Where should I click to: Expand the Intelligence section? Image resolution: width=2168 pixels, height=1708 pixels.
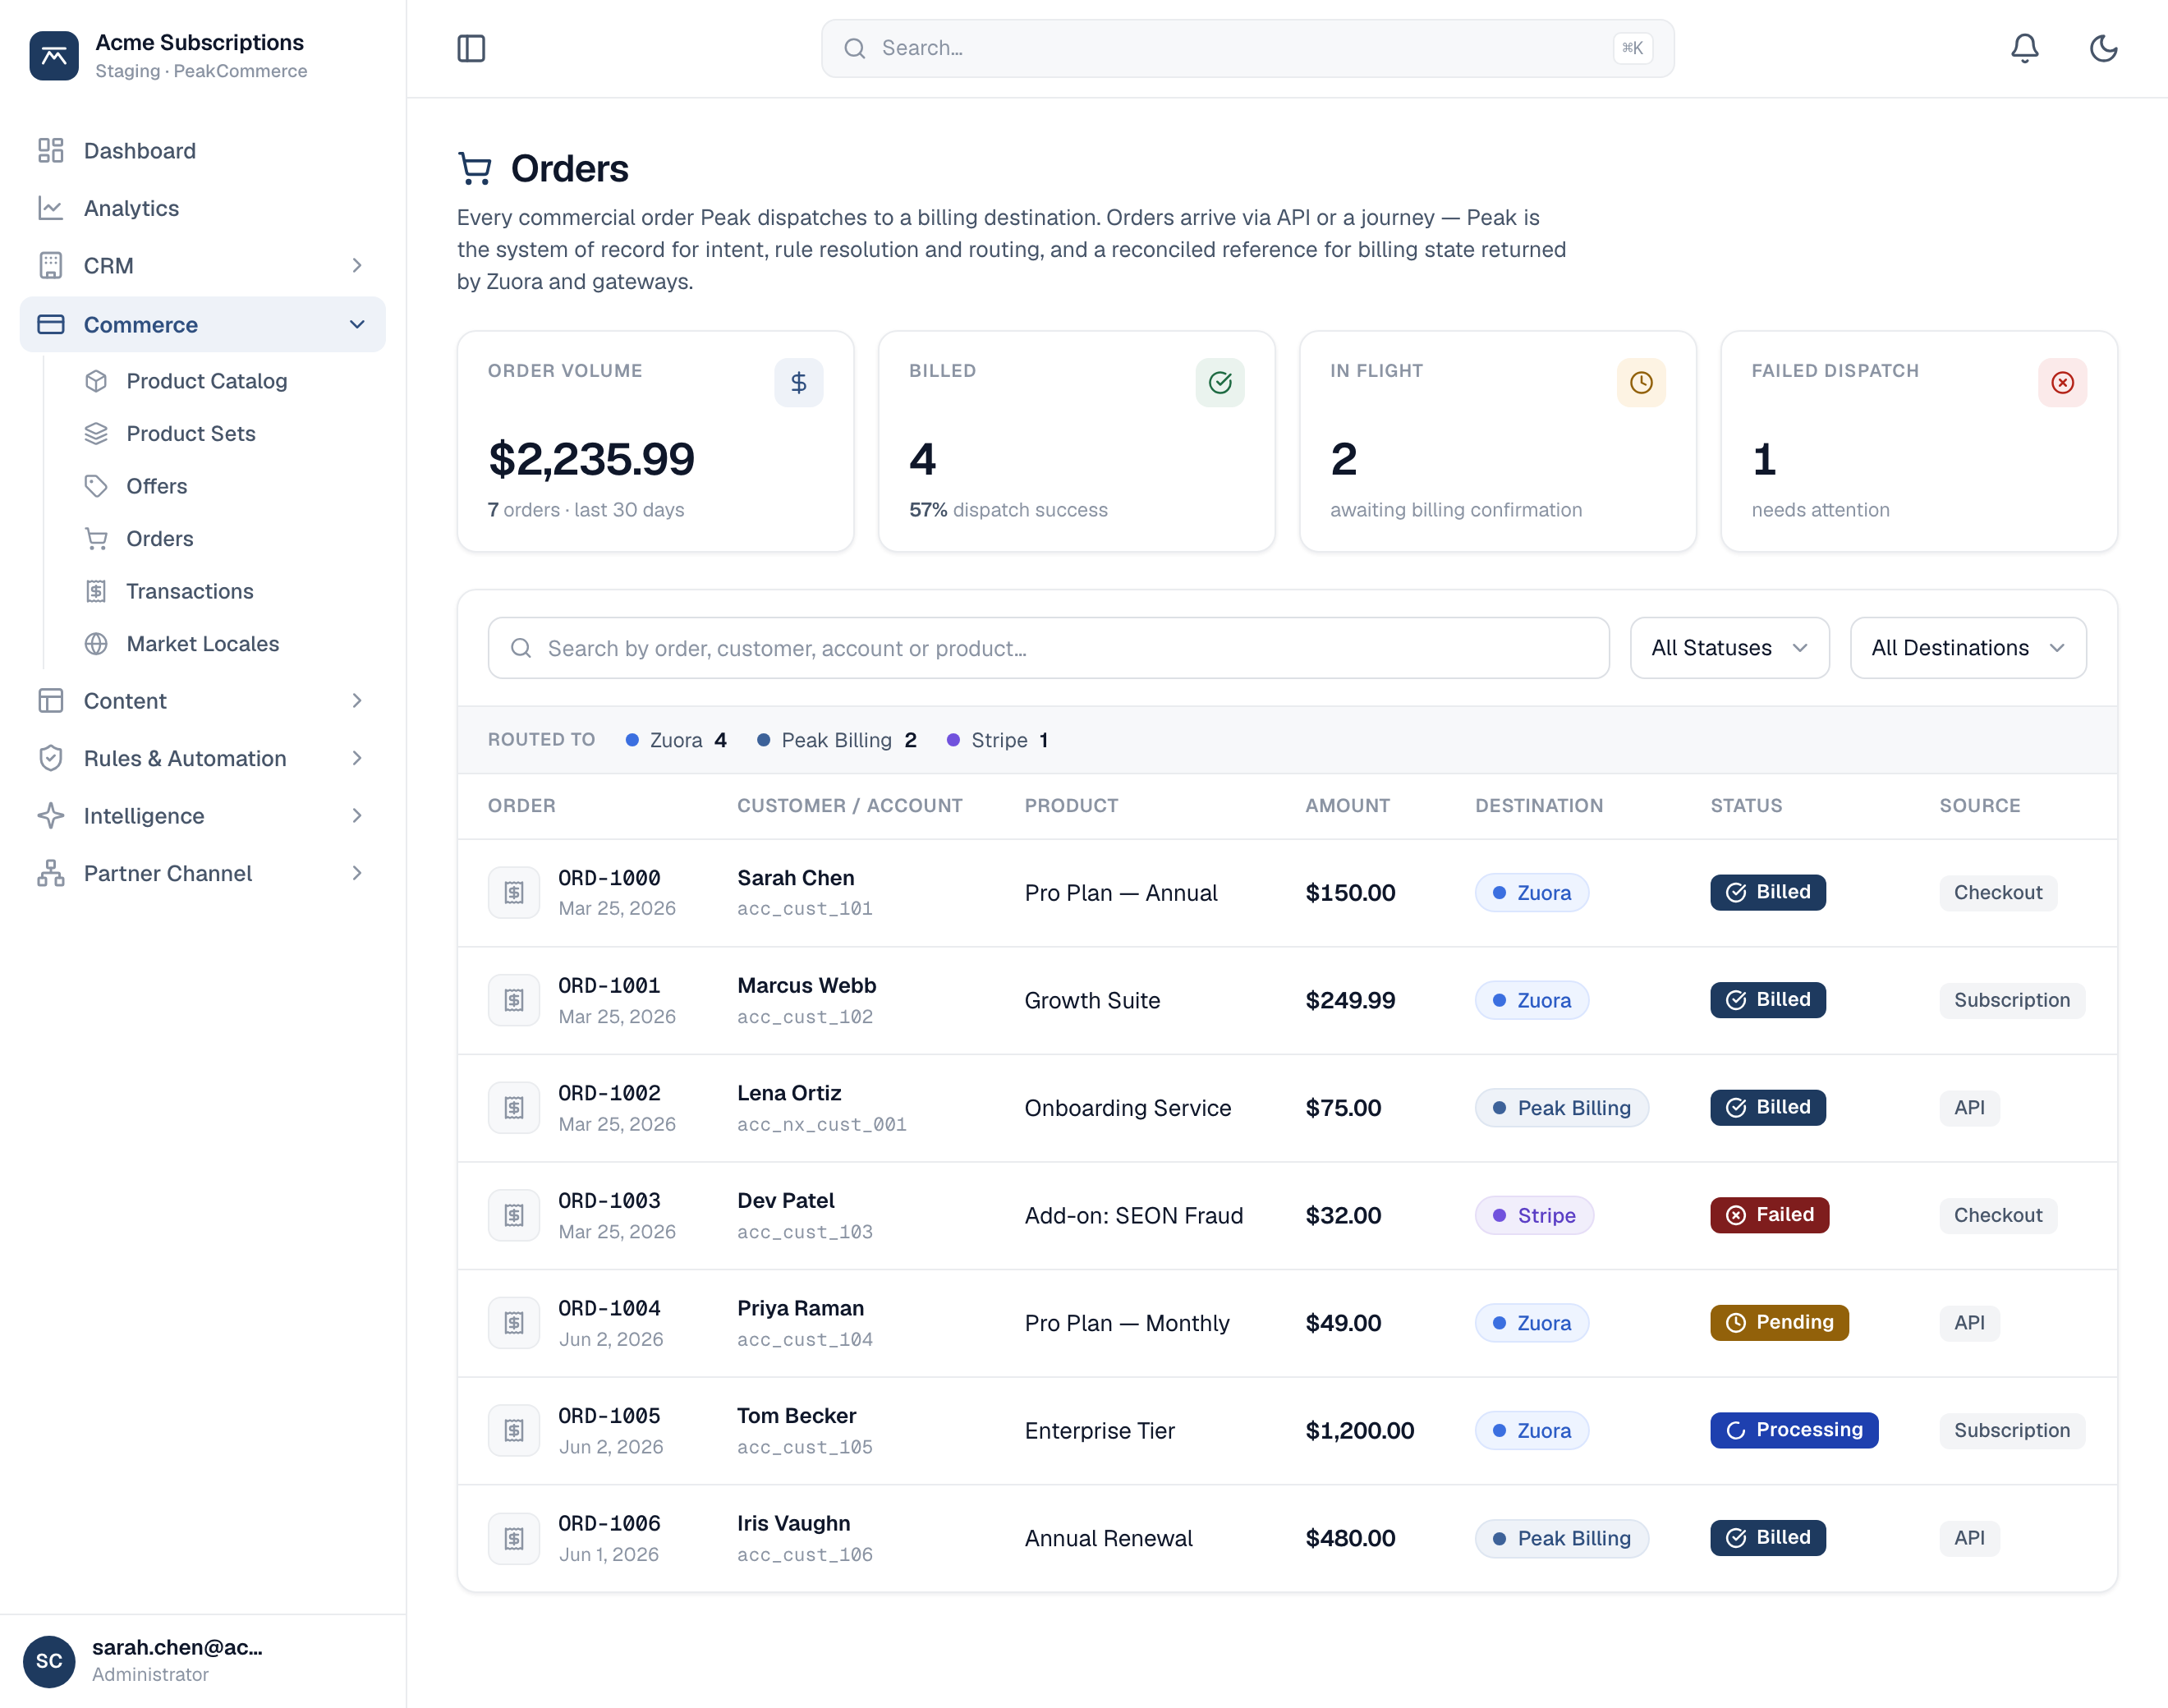[x=202, y=816]
